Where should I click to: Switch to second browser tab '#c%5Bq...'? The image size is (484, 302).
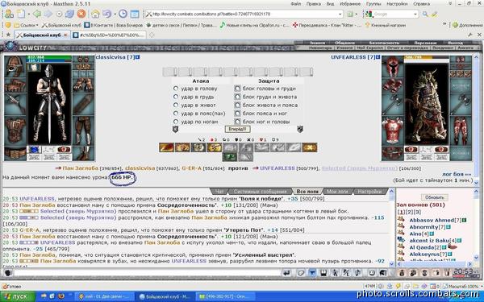(110, 35)
